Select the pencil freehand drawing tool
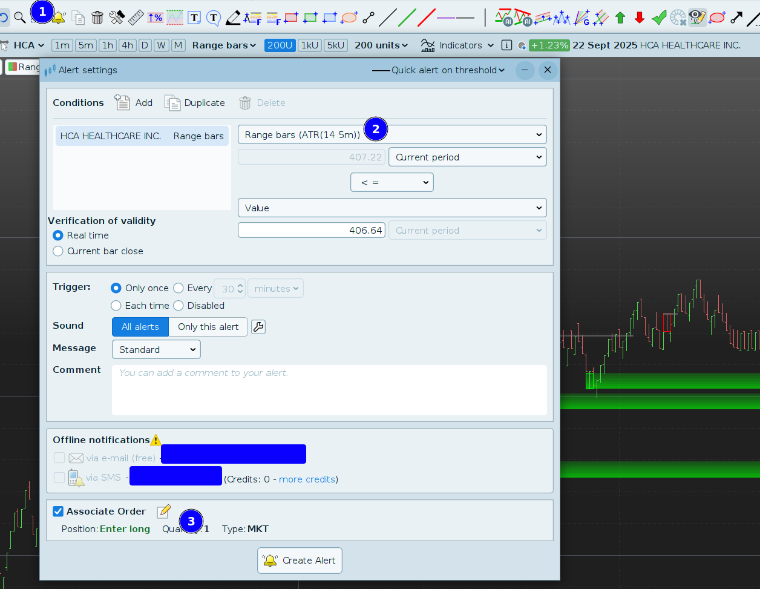Screen dimensions: 760x589 [x=233, y=18]
